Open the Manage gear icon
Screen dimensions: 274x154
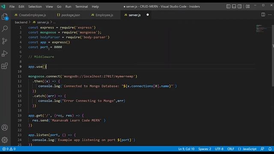click(x=5, y=140)
